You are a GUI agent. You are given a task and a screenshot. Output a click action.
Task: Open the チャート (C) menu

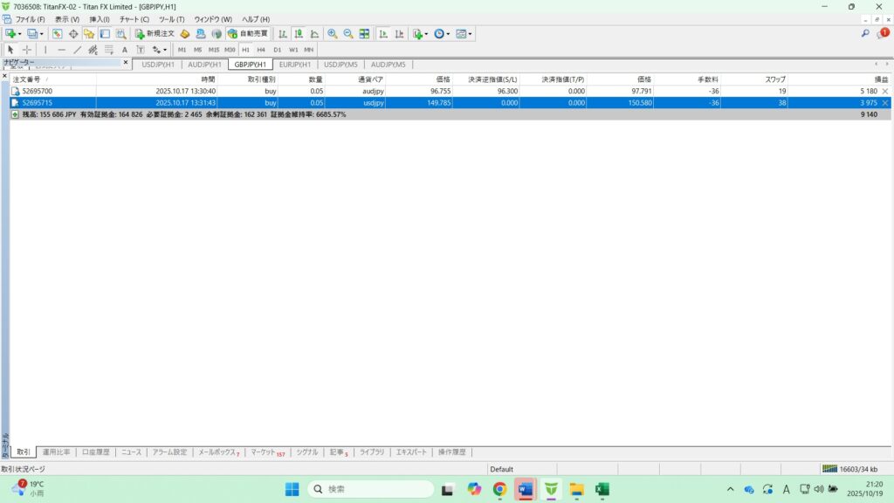[x=134, y=18]
